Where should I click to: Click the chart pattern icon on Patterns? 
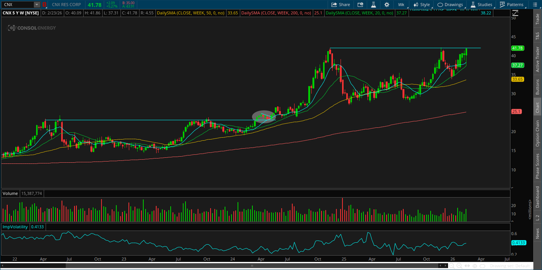502,5
